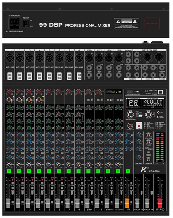Click the channel 13/14 R line jack
The image size is (173, 218).
tap(109, 75)
